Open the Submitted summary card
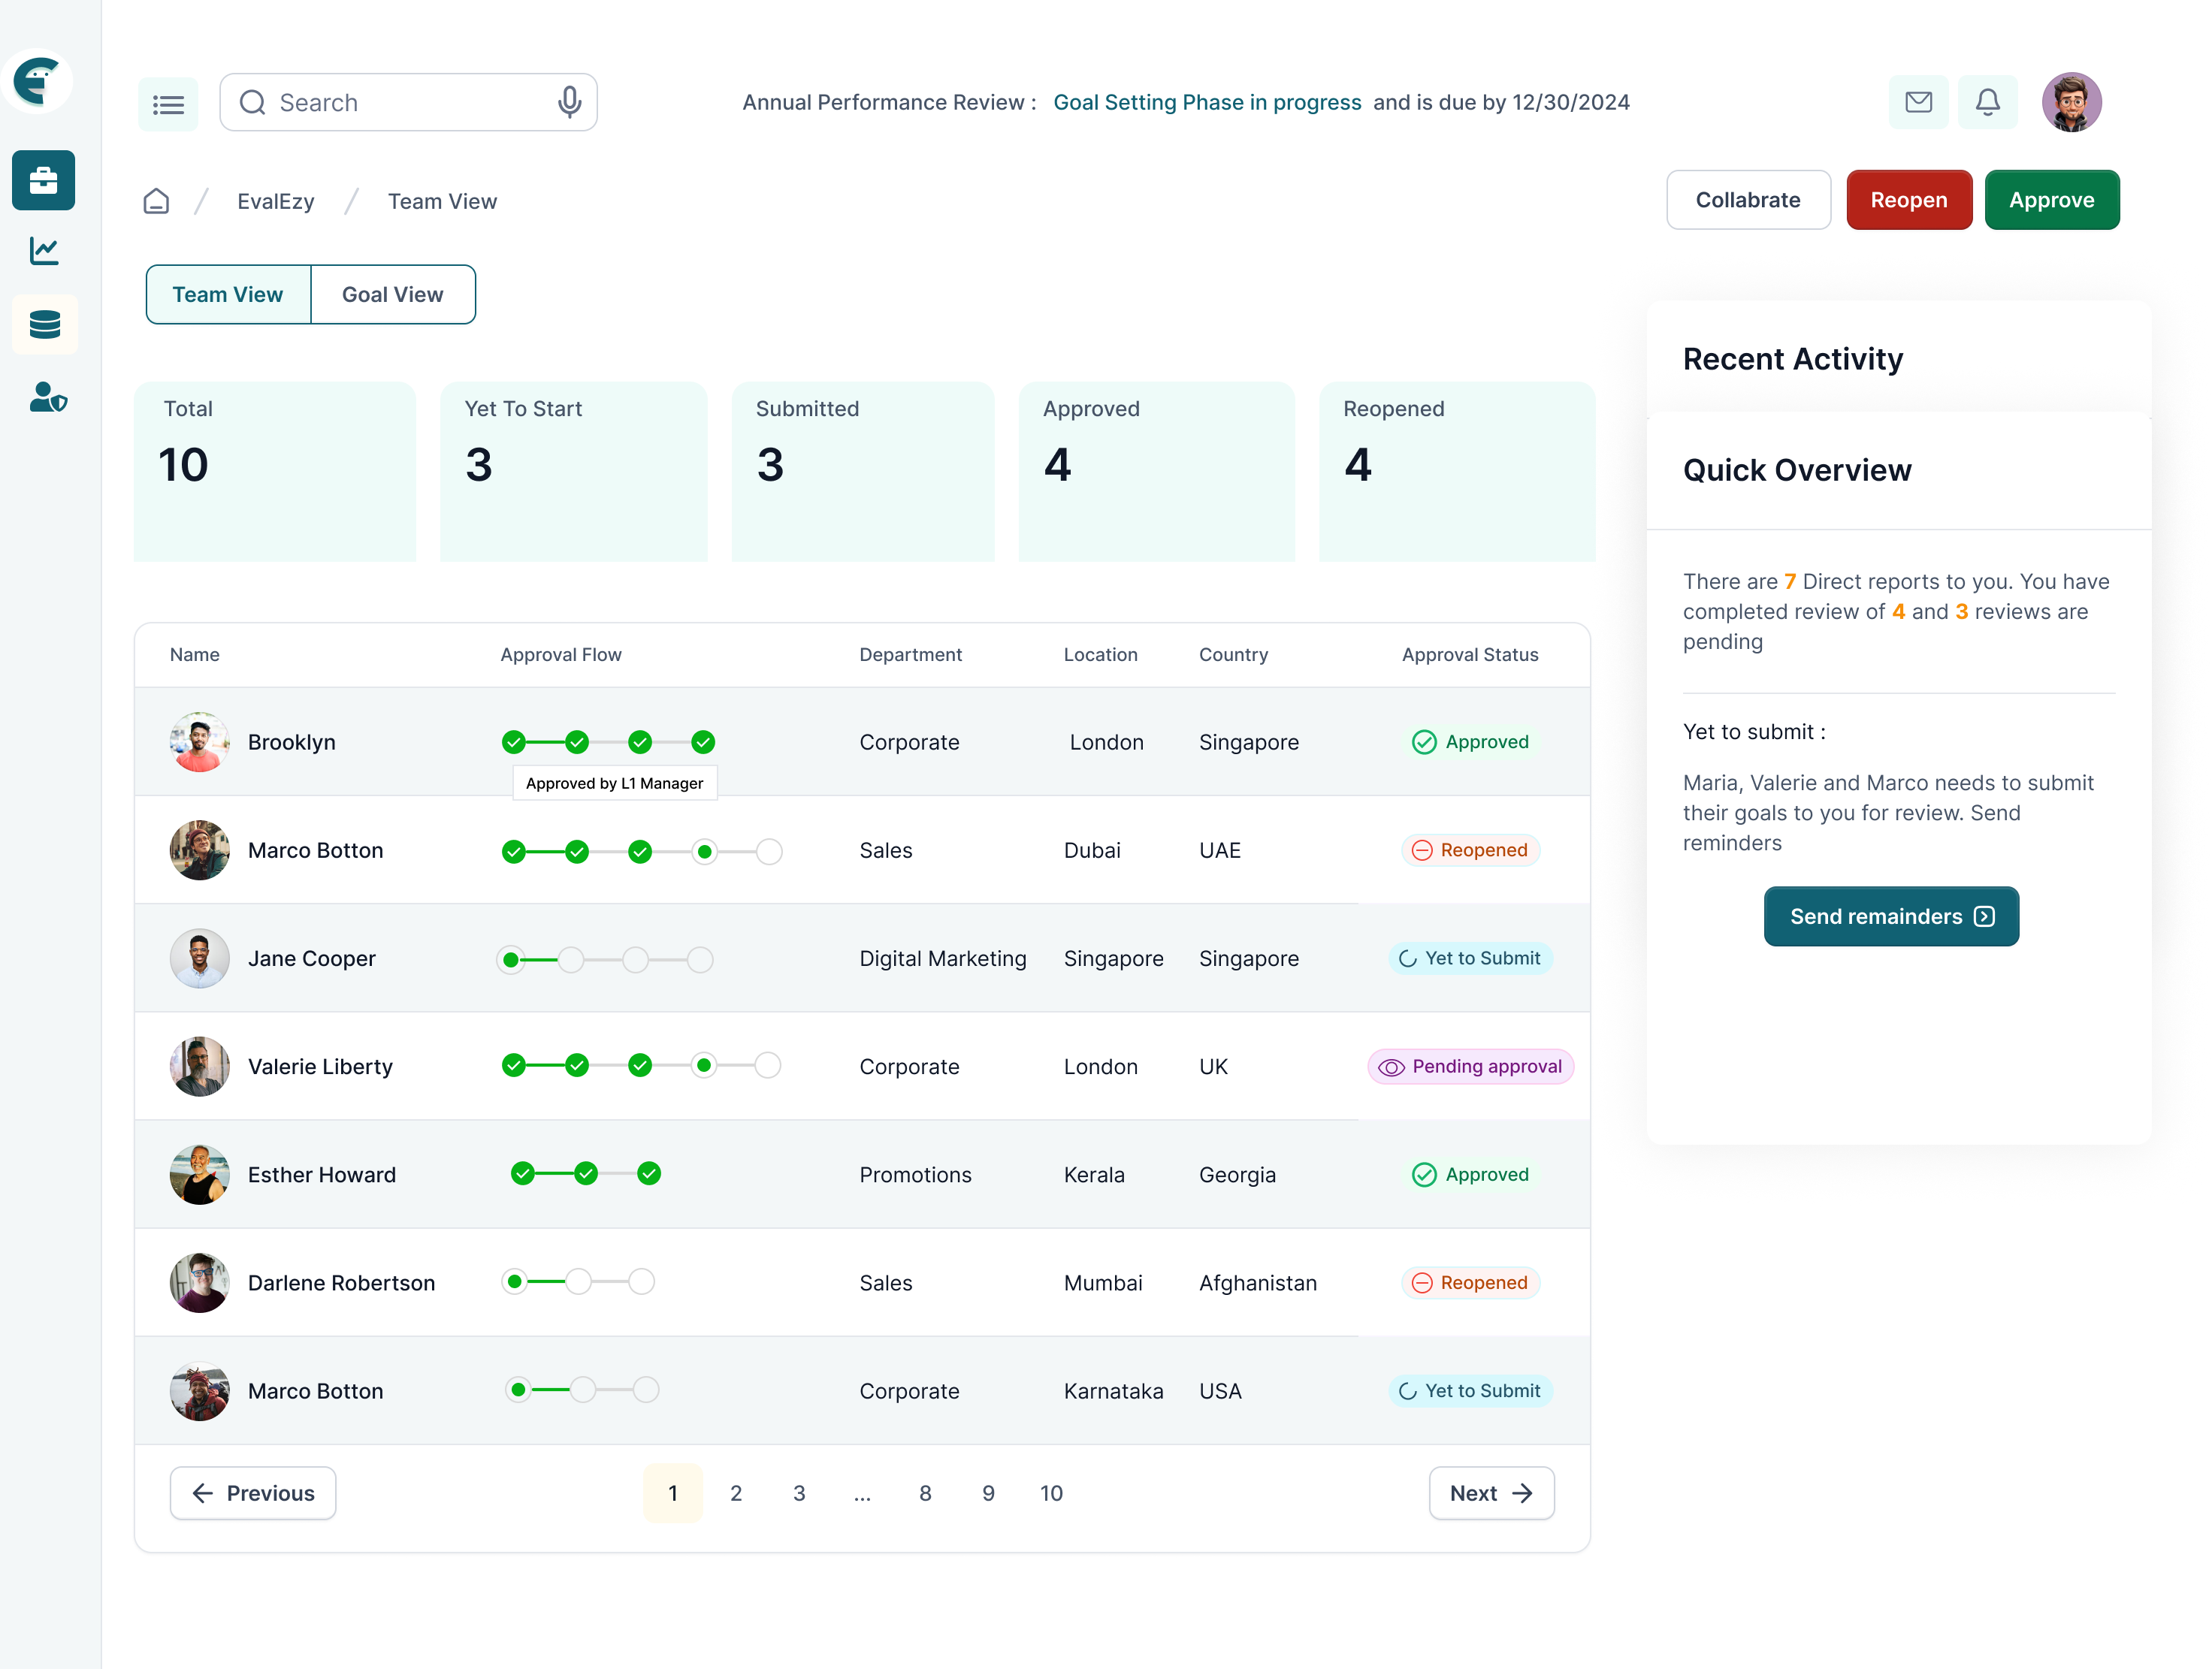The width and height of the screenshot is (2212, 1669). [x=862, y=472]
